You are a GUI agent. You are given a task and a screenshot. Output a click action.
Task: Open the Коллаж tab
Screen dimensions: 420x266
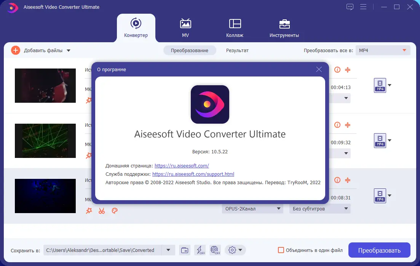click(x=235, y=28)
